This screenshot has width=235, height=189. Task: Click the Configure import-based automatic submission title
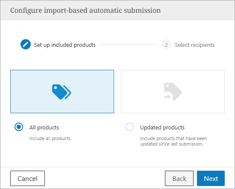coord(85,11)
